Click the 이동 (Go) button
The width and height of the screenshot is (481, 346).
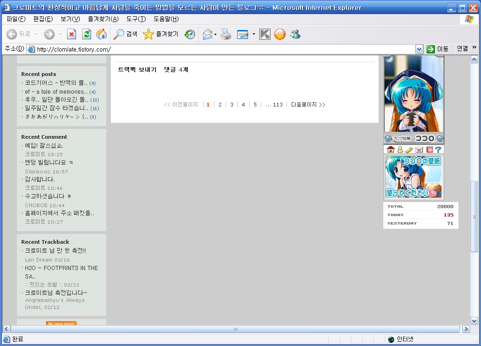tap(437, 49)
